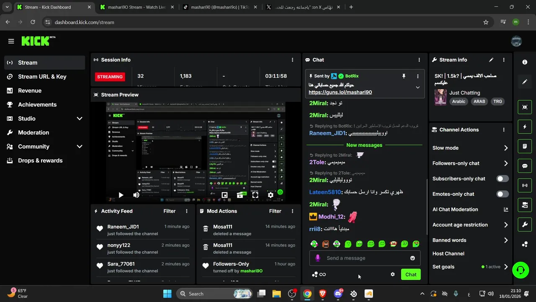Edit stream info with pencil icon
Image resolution: width=536 pixels, height=302 pixels.
tap(491, 60)
